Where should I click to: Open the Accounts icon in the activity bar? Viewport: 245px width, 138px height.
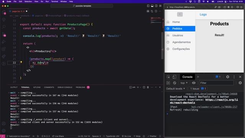point(4,123)
